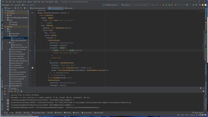
Task: Switch to main.dart editor tab
Action: coord(69,8)
